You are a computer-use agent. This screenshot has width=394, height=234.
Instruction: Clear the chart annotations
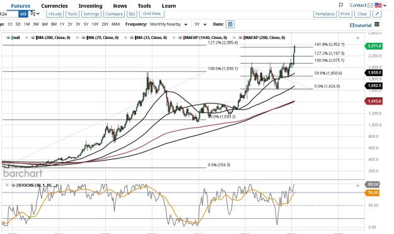click(362, 14)
